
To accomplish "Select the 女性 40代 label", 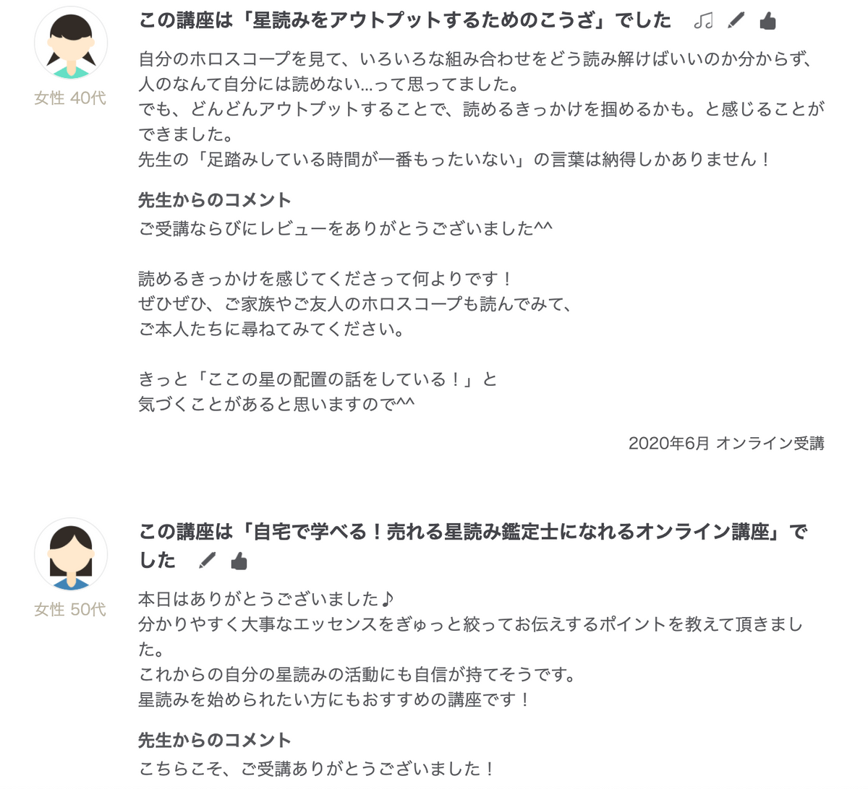I will 70,98.
